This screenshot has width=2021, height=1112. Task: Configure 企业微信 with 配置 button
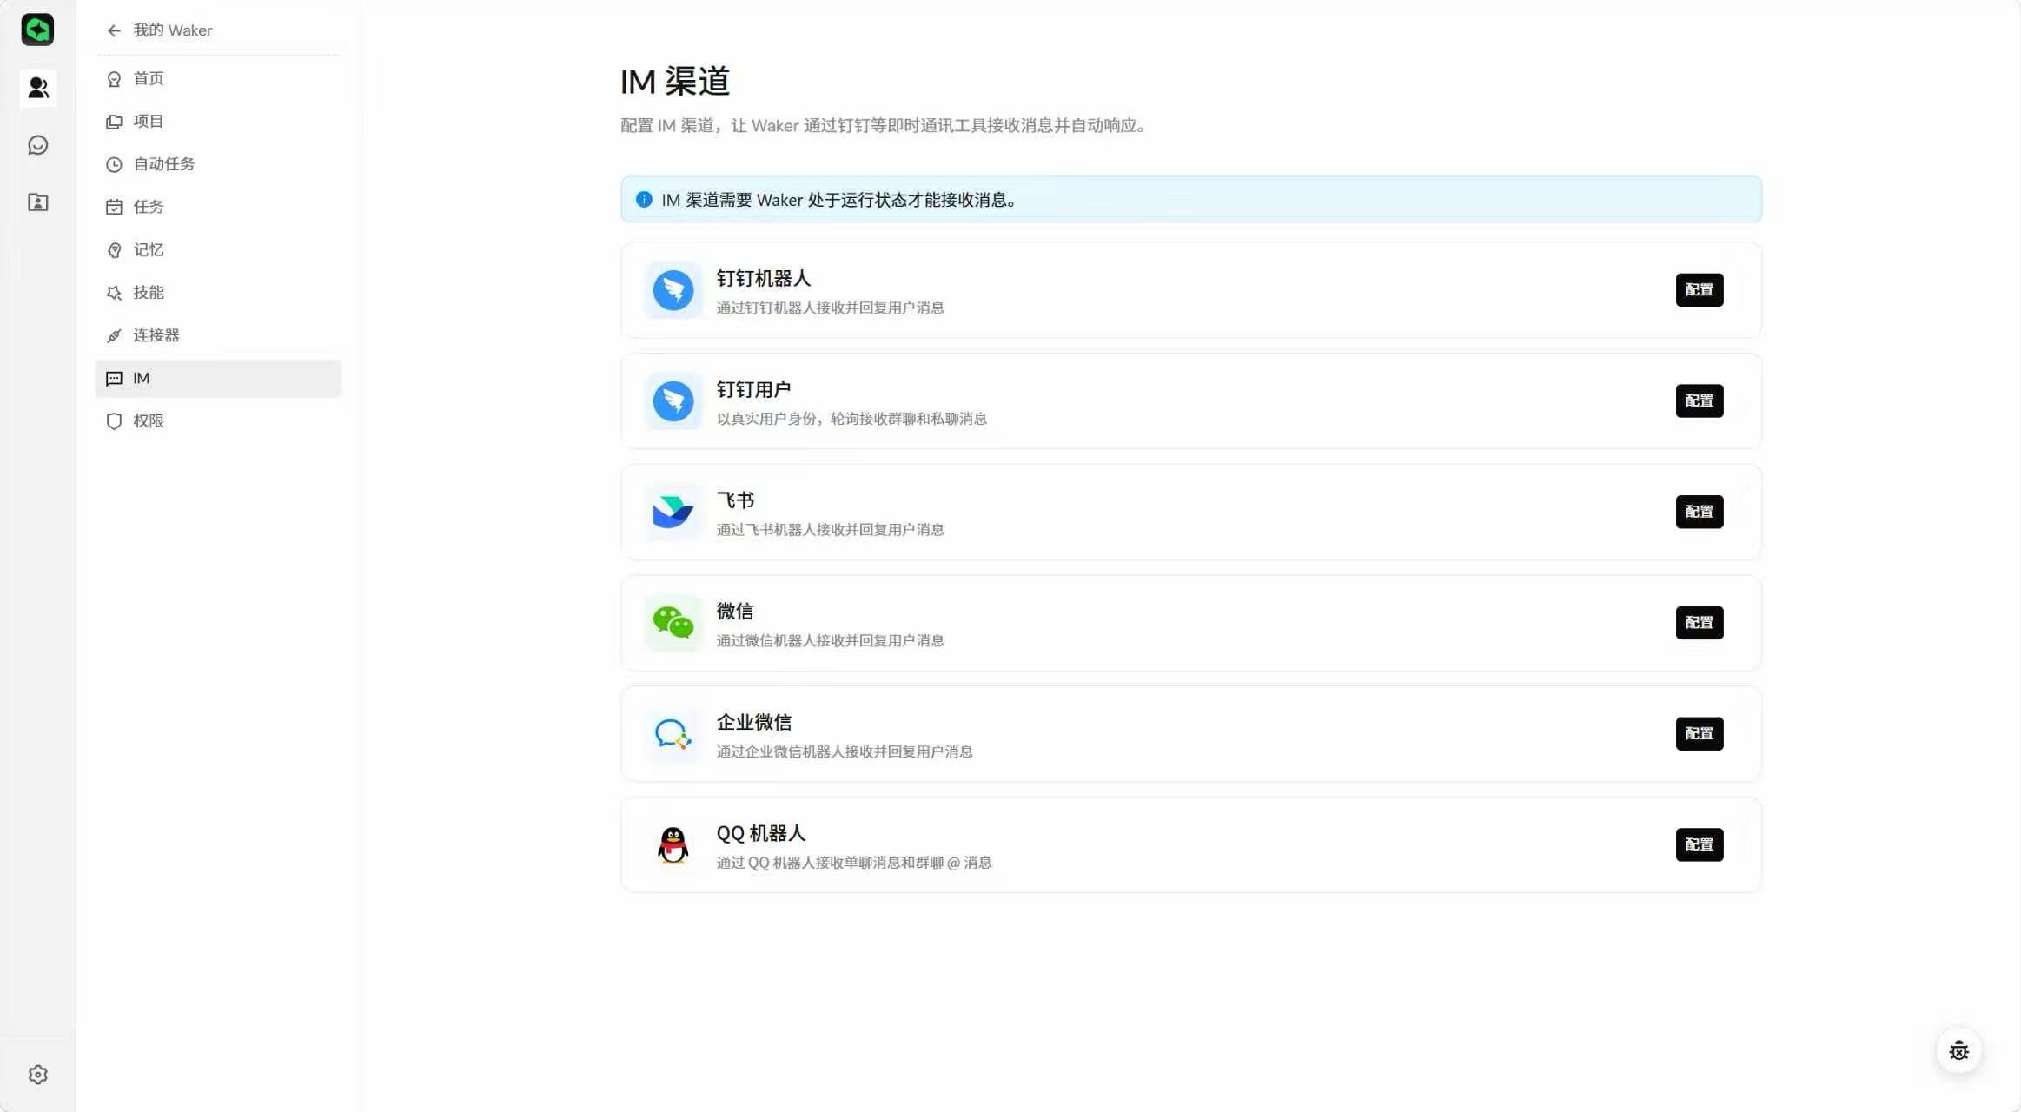[1699, 734]
